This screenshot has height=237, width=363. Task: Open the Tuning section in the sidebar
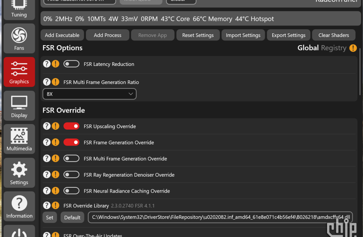pos(19,9)
